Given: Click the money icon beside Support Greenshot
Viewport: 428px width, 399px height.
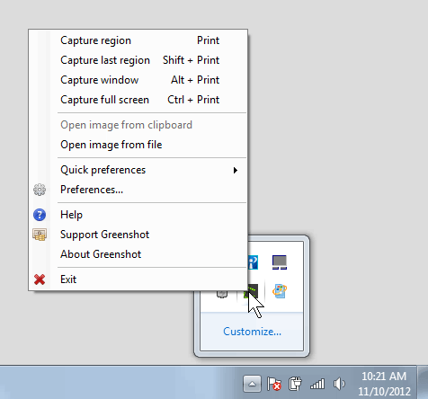Looking at the screenshot, I should [40, 235].
